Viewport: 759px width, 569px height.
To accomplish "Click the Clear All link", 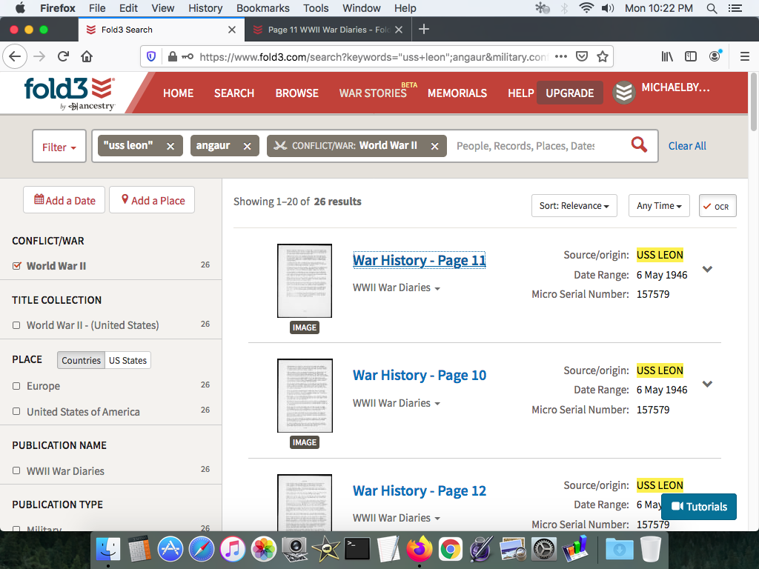I will point(687,146).
